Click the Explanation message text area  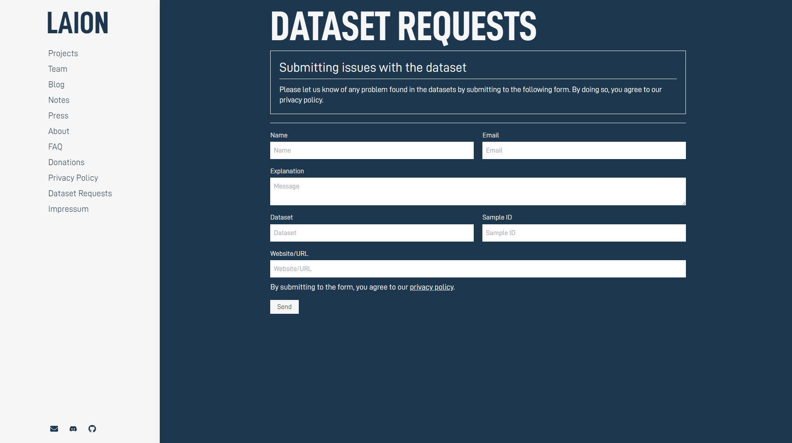(x=478, y=191)
